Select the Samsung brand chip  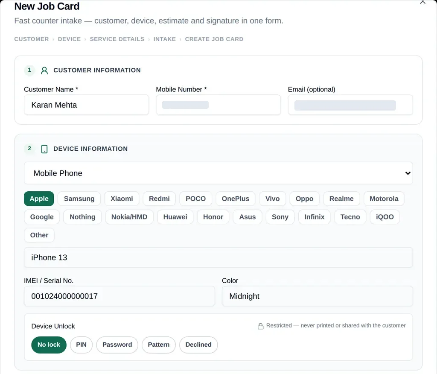point(79,199)
